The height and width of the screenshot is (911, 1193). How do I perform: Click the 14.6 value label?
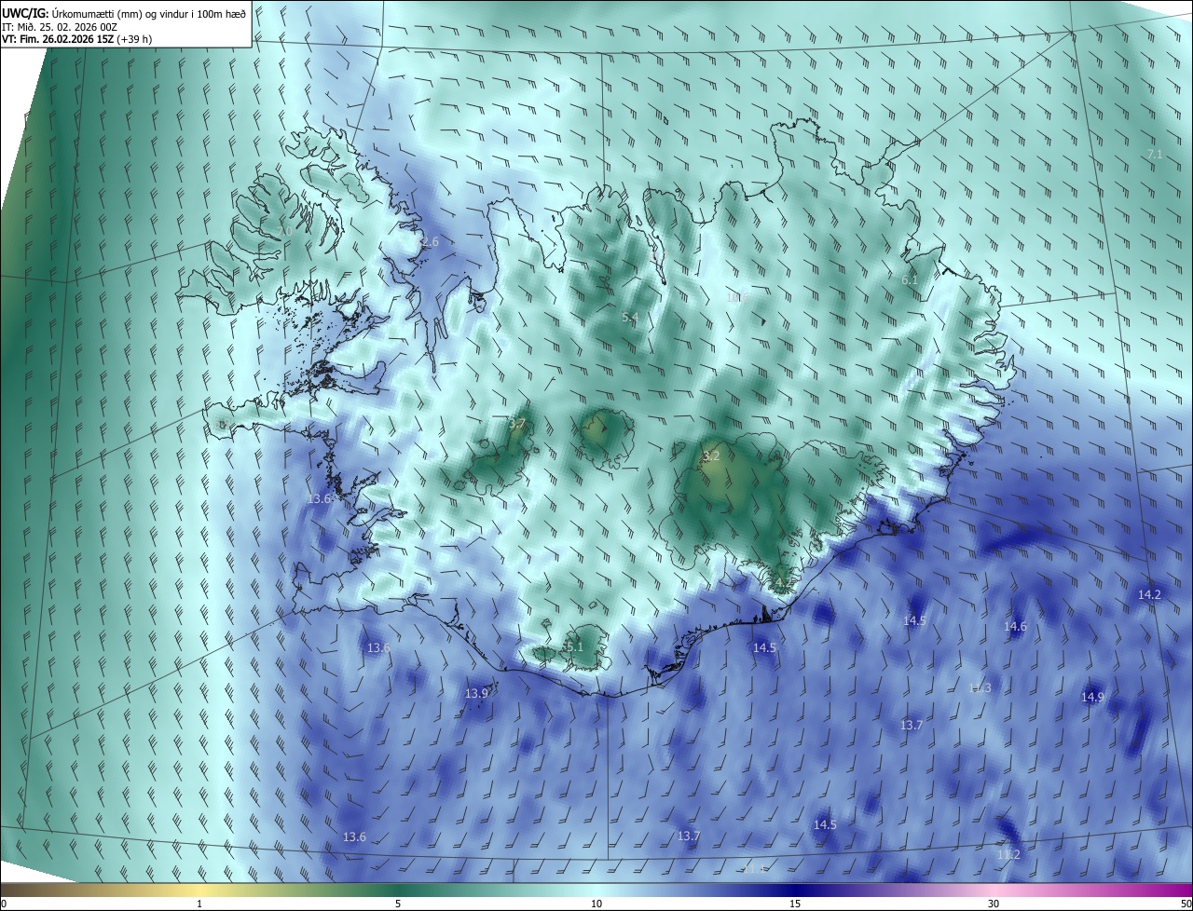pos(1015,627)
